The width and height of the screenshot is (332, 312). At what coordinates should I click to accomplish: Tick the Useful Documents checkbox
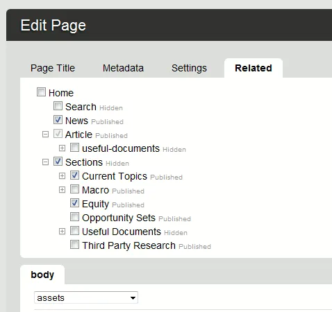point(74,231)
